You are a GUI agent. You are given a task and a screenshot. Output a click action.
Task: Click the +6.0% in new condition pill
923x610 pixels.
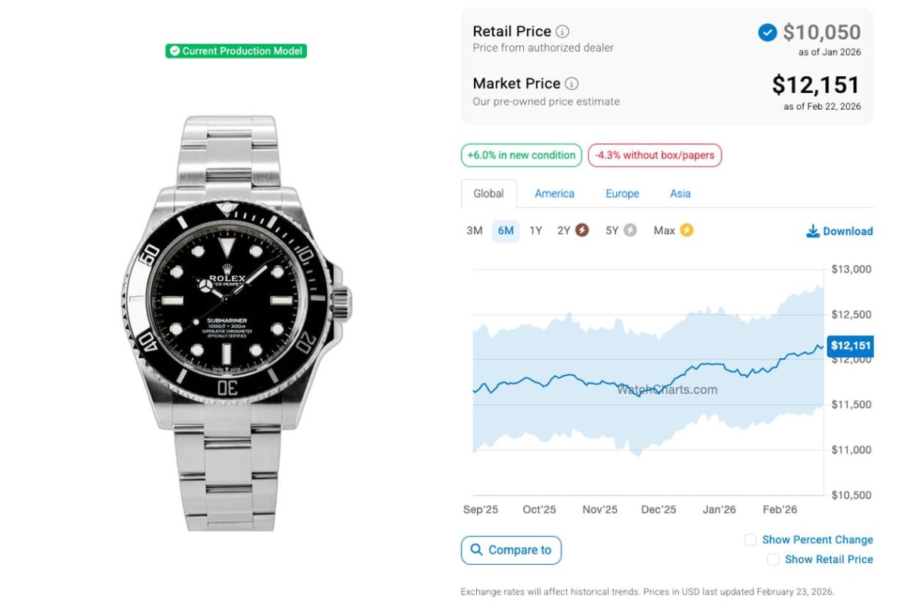521,155
